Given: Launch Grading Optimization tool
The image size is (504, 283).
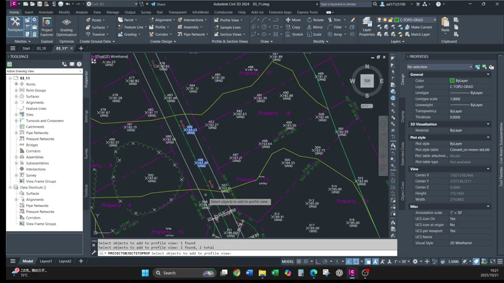Looking at the screenshot, I should pos(67,27).
